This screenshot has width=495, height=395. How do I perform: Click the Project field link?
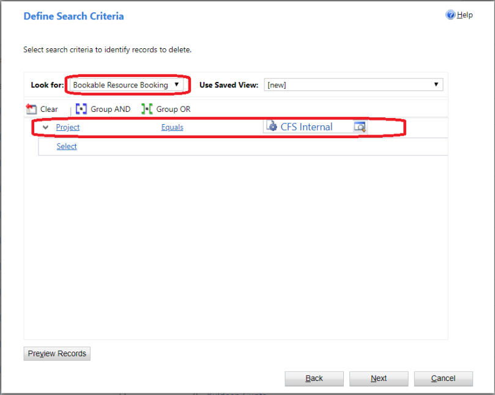67,127
